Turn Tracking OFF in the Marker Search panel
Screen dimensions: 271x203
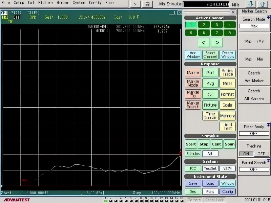click(x=261, y=154)
